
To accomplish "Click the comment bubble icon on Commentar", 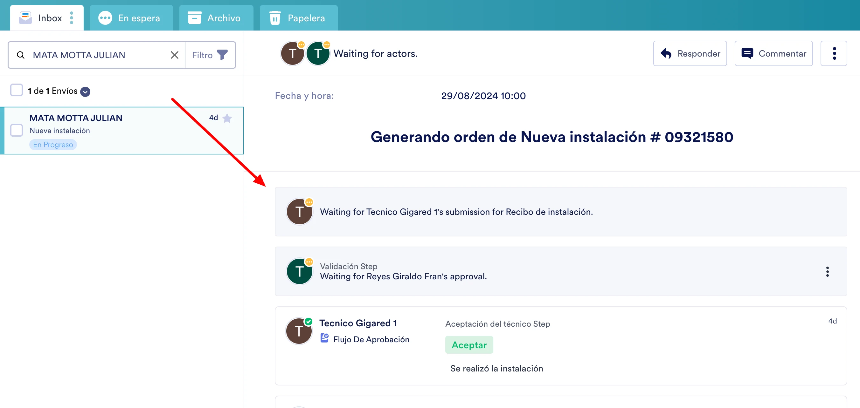I will 748,53.
